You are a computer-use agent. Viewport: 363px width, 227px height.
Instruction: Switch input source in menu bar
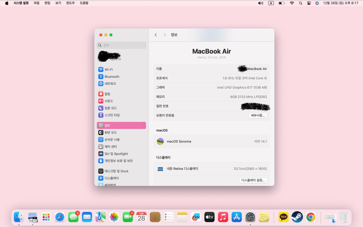click(271, 3)
